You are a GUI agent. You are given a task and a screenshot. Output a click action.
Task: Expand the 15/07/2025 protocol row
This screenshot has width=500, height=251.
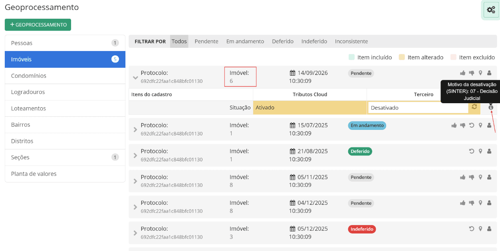point(135,129)
